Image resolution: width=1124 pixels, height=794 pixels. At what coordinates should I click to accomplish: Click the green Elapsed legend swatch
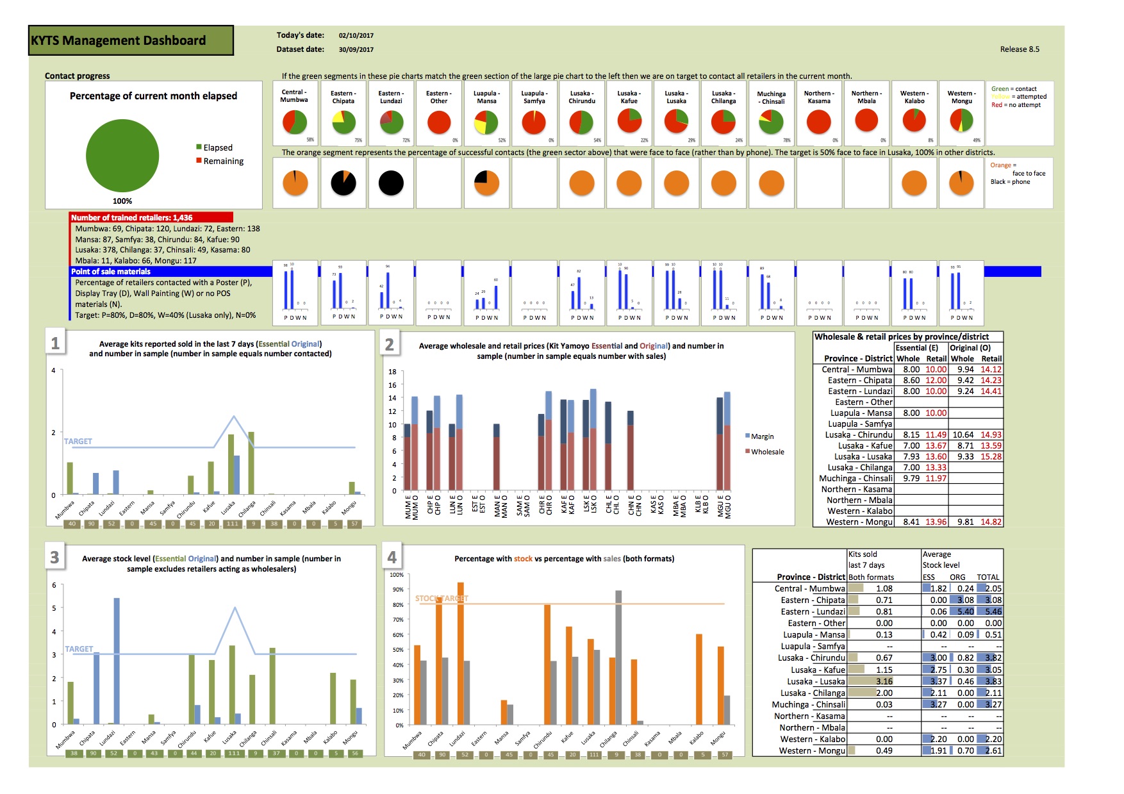coord(199,147)
